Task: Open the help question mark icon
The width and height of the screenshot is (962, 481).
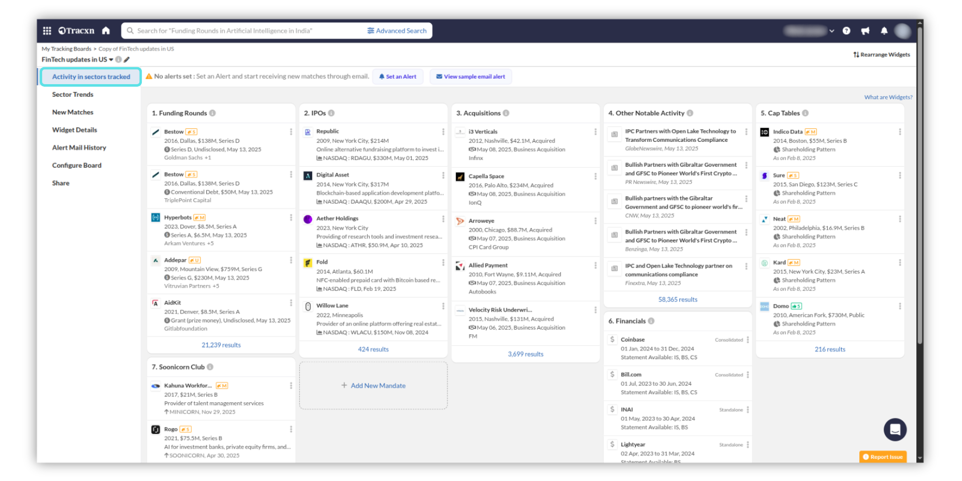Action: click(846, 31)
